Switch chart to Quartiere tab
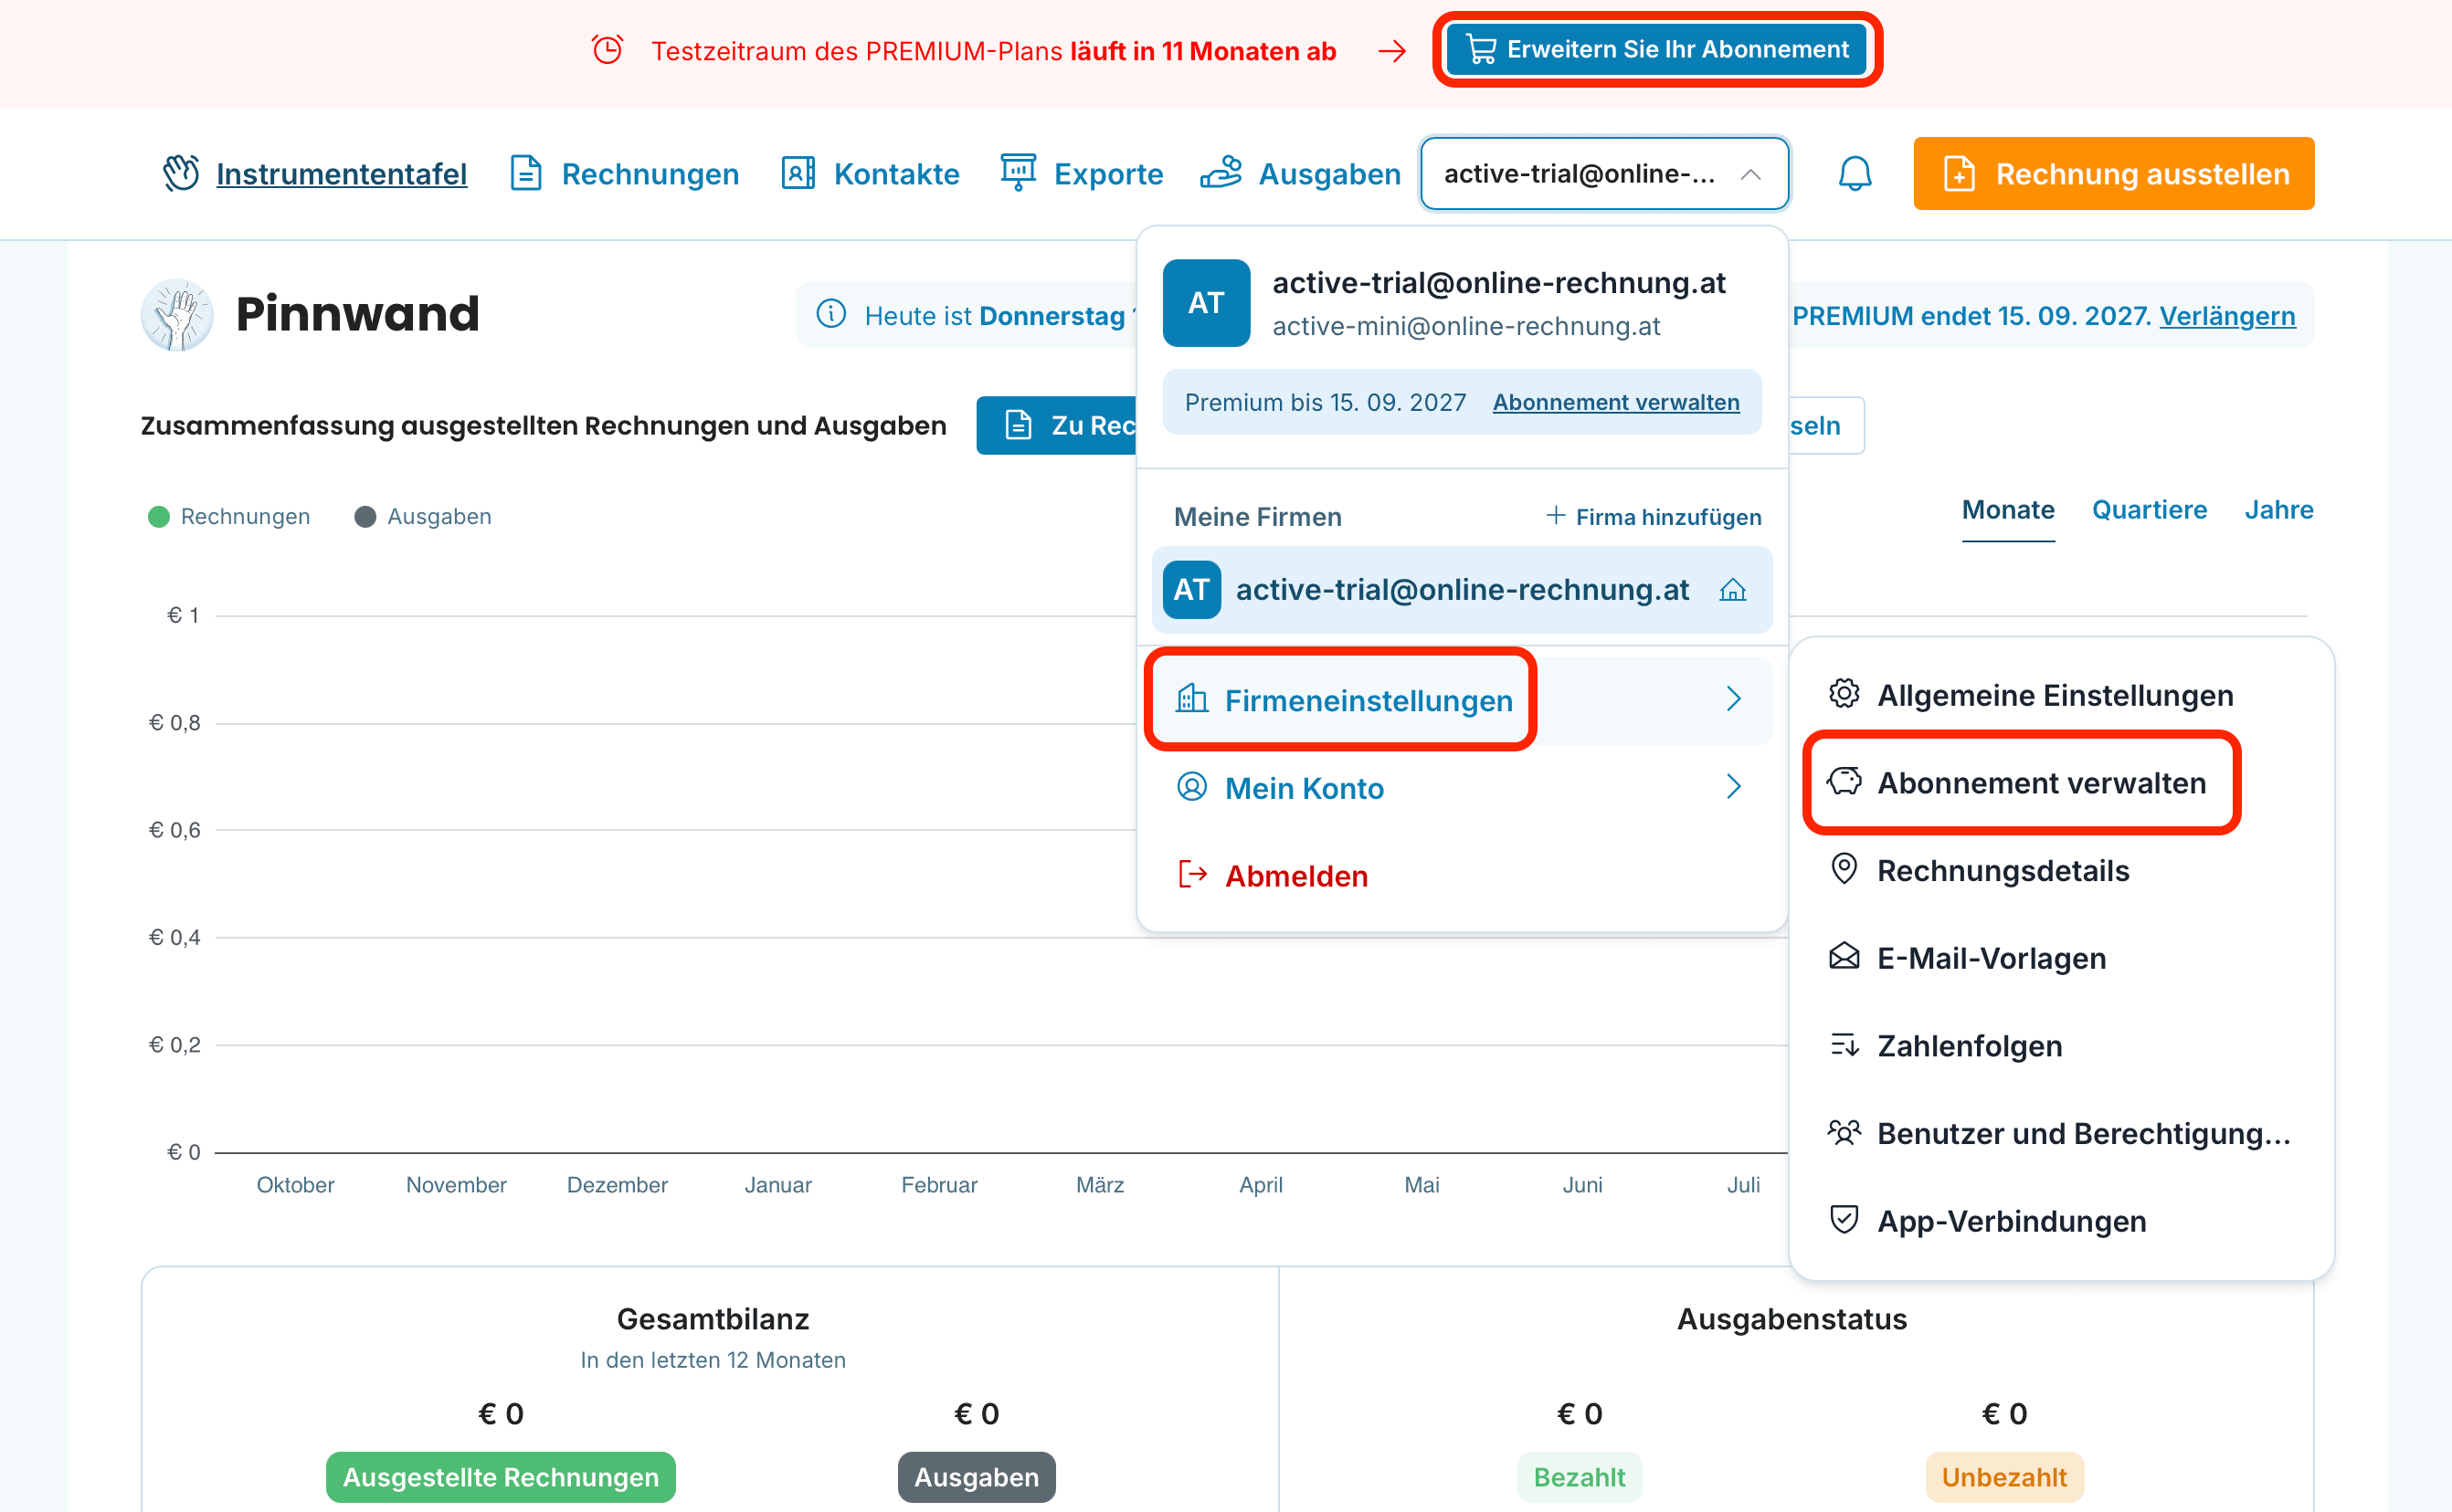2452x1512 pixels. 2149,510
